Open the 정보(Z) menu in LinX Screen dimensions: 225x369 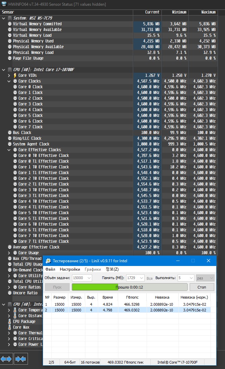112,269
